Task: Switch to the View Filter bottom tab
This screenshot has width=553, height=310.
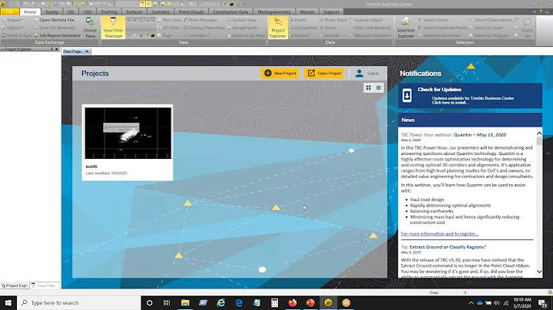Action: 44,285
